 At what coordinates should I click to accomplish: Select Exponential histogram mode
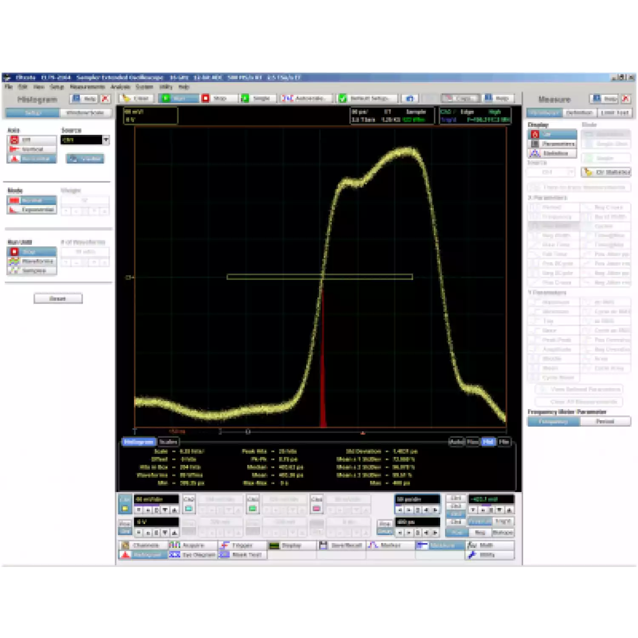pos(32,210)
